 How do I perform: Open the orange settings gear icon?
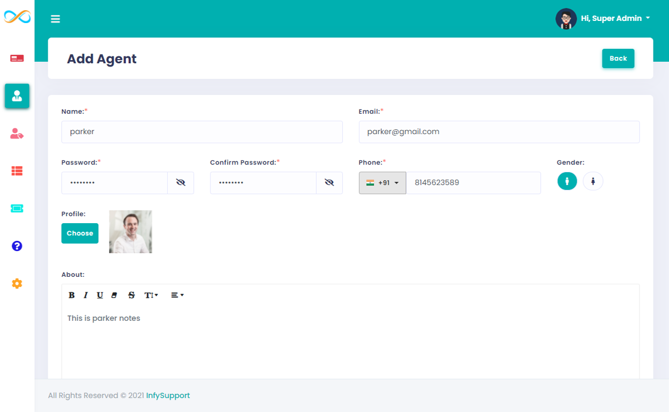[17, 284]
